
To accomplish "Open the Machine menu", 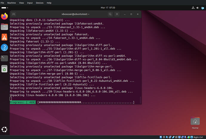I will 12,3.
